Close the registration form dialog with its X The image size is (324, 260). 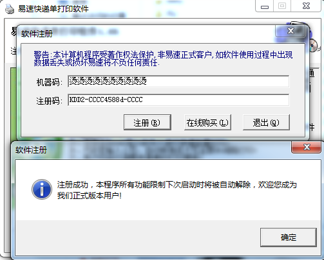click(291, 31)
